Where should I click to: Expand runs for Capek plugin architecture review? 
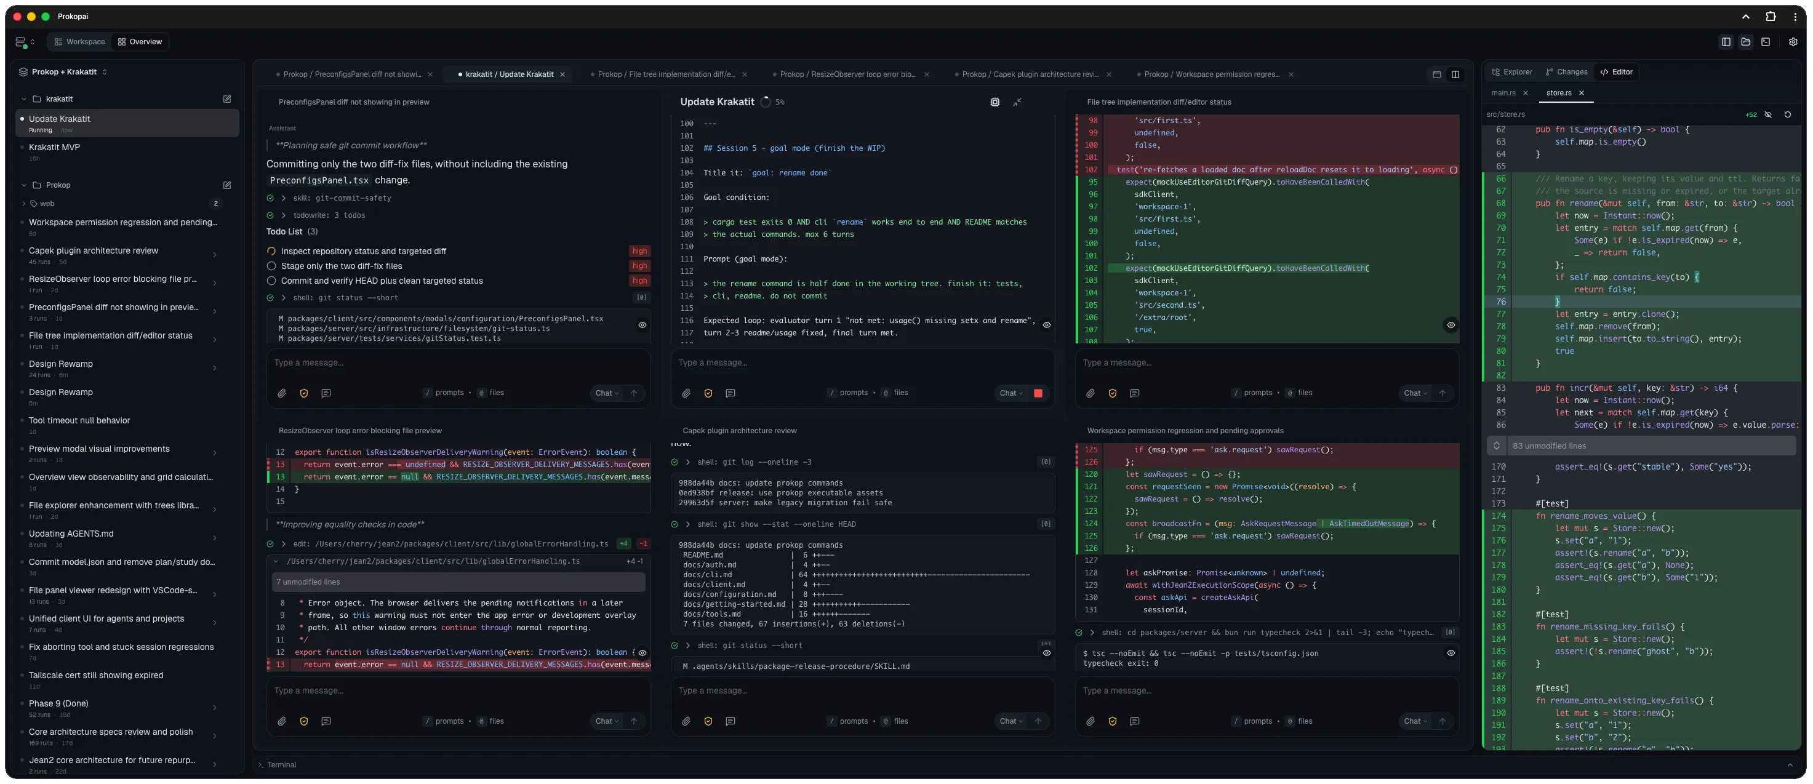pyautogui.click(x=215, y=255)
